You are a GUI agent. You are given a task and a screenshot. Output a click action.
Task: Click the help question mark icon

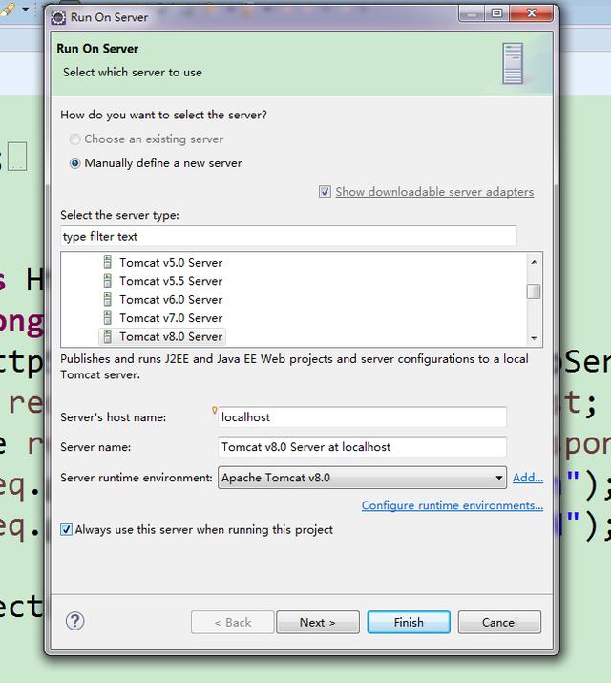click(74, 621)
